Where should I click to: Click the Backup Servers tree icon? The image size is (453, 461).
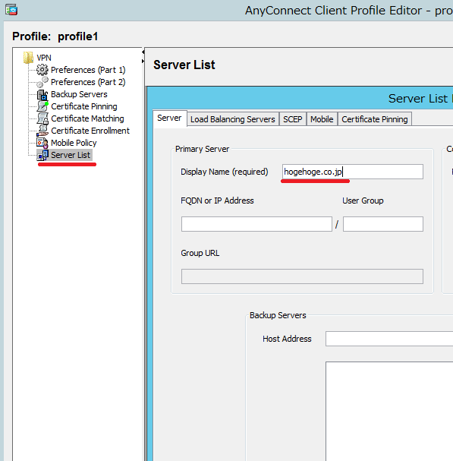click(42, 94)
